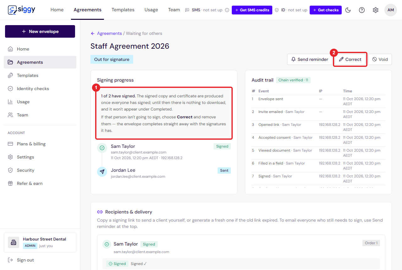The height and width of the screenshot is (270, 402).
Task: Click the SMS speech bubble icon
Action: [x=187, y=10]
